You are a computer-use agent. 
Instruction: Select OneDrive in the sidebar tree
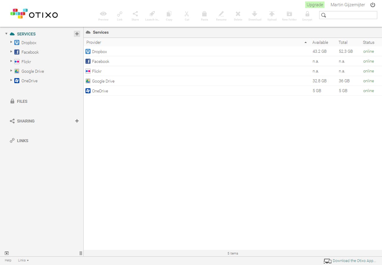click(x=29, y=81)
